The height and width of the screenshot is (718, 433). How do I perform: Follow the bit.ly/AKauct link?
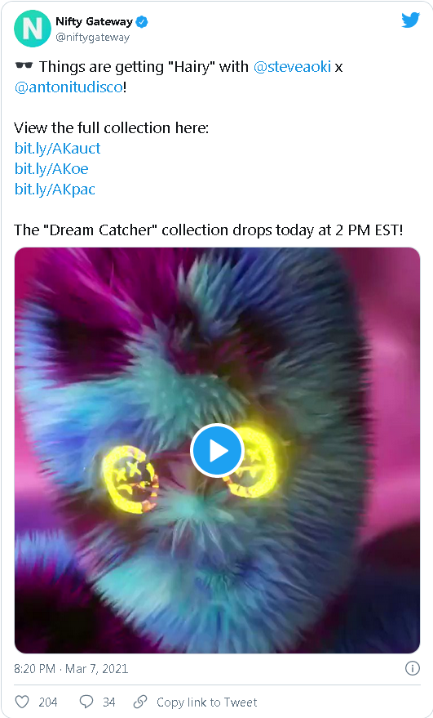tap(58, 149)
